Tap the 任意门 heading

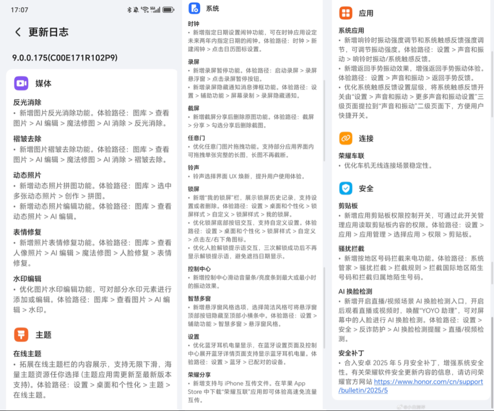point(196,138)
